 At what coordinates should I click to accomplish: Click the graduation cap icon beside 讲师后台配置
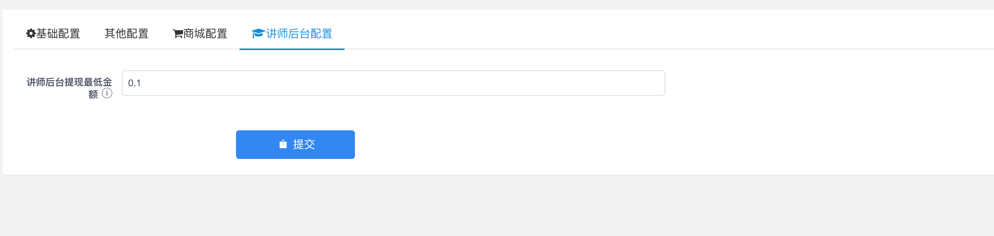click(258, 33)
